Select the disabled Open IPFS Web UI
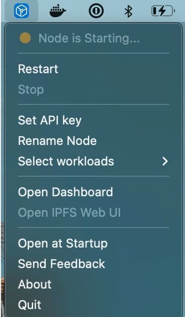The width and height of the screenshot is (185, 317). (93, 213)
